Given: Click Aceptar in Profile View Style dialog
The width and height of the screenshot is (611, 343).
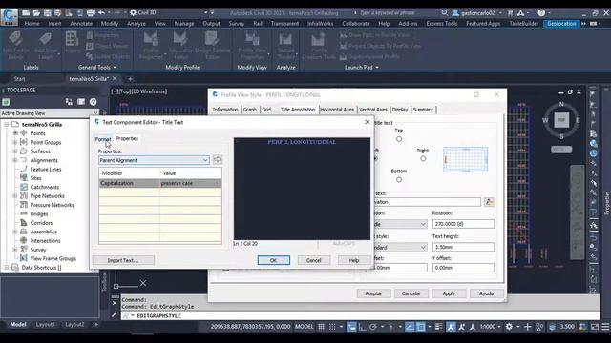Looking at the screenshot, I should [373, 293].
